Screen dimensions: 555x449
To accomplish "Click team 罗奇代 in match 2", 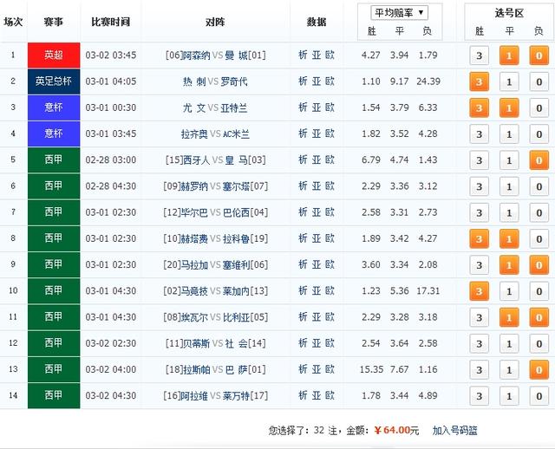I will coord(233,81).
